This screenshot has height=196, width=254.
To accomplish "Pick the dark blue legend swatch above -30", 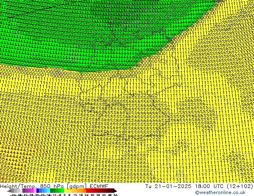I will coord(38,191).
